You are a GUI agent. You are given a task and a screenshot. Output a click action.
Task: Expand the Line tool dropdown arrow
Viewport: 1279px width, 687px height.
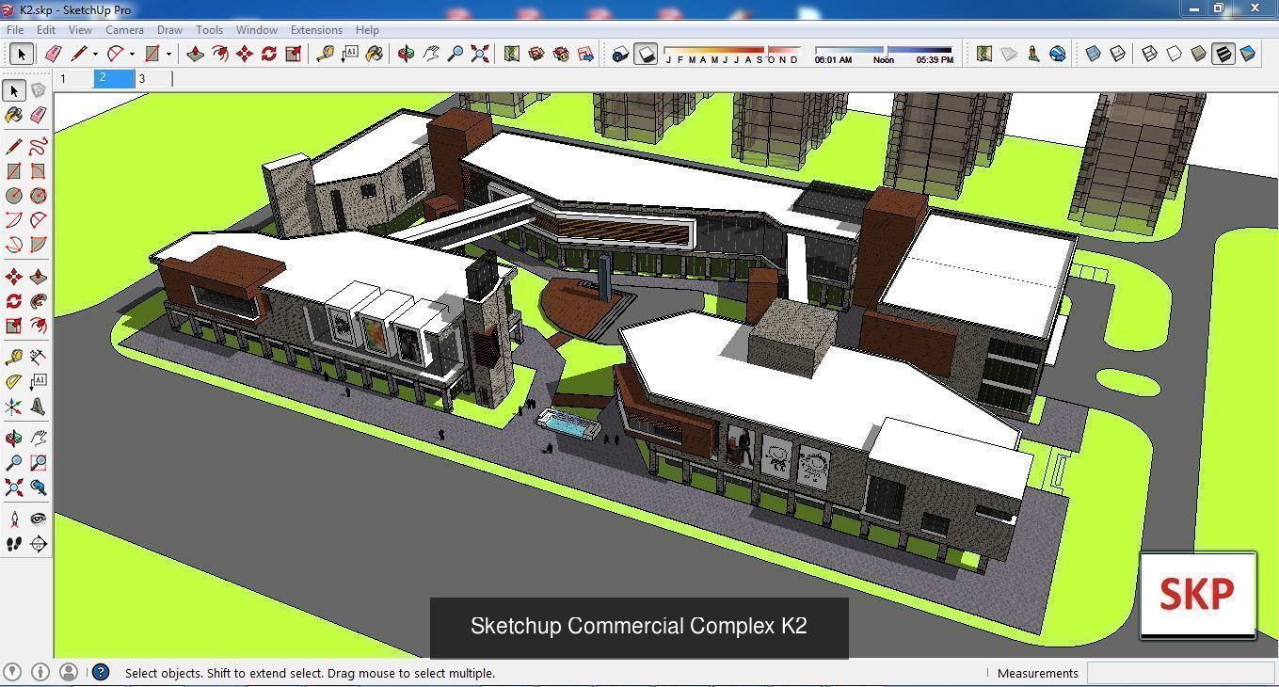click(95, 55)
